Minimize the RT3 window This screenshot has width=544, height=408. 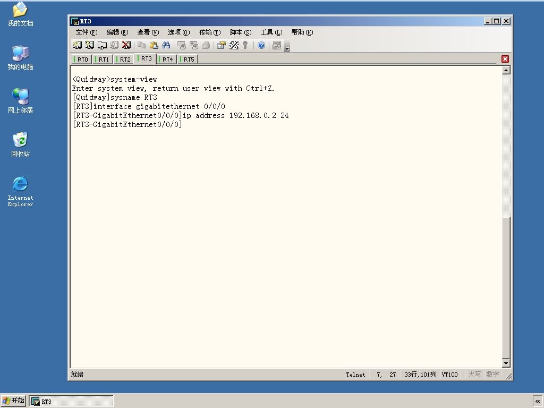[488, 21]
